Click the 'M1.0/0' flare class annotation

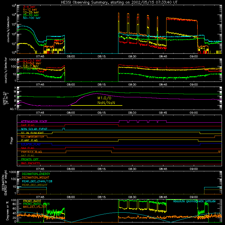coord(104,98)
